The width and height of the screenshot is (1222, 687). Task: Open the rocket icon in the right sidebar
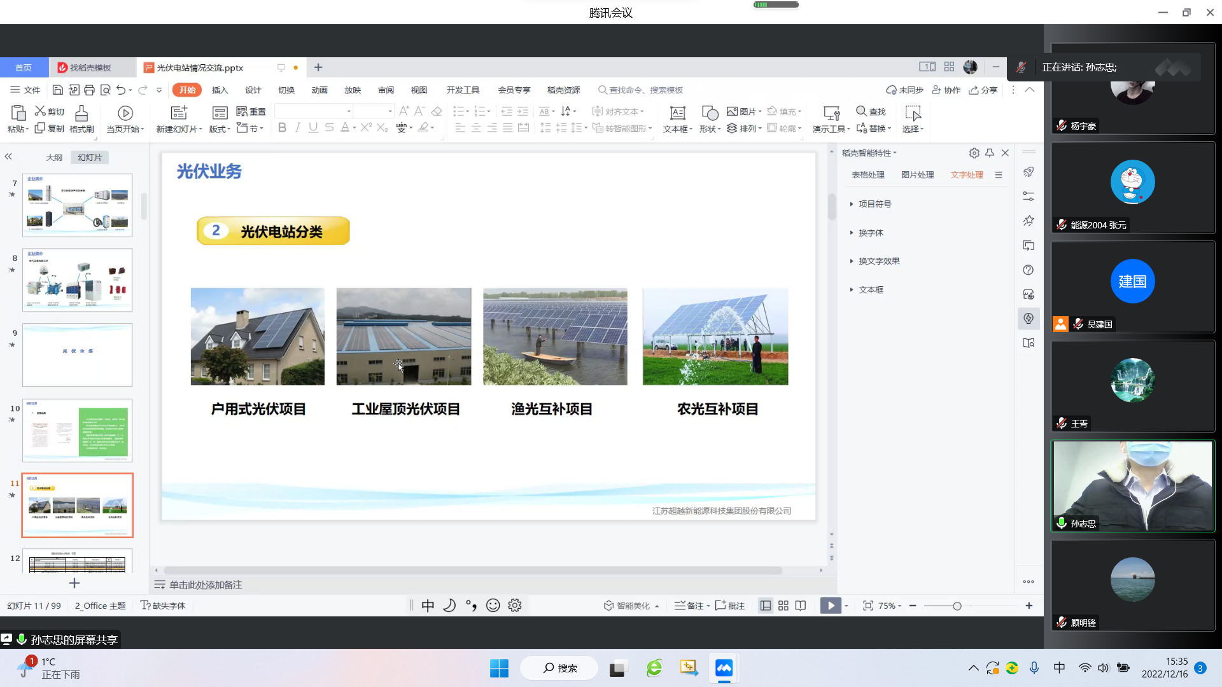tap(1029, 172)
